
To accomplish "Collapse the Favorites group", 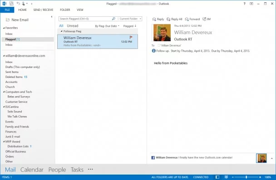I will tap(4, 28).
